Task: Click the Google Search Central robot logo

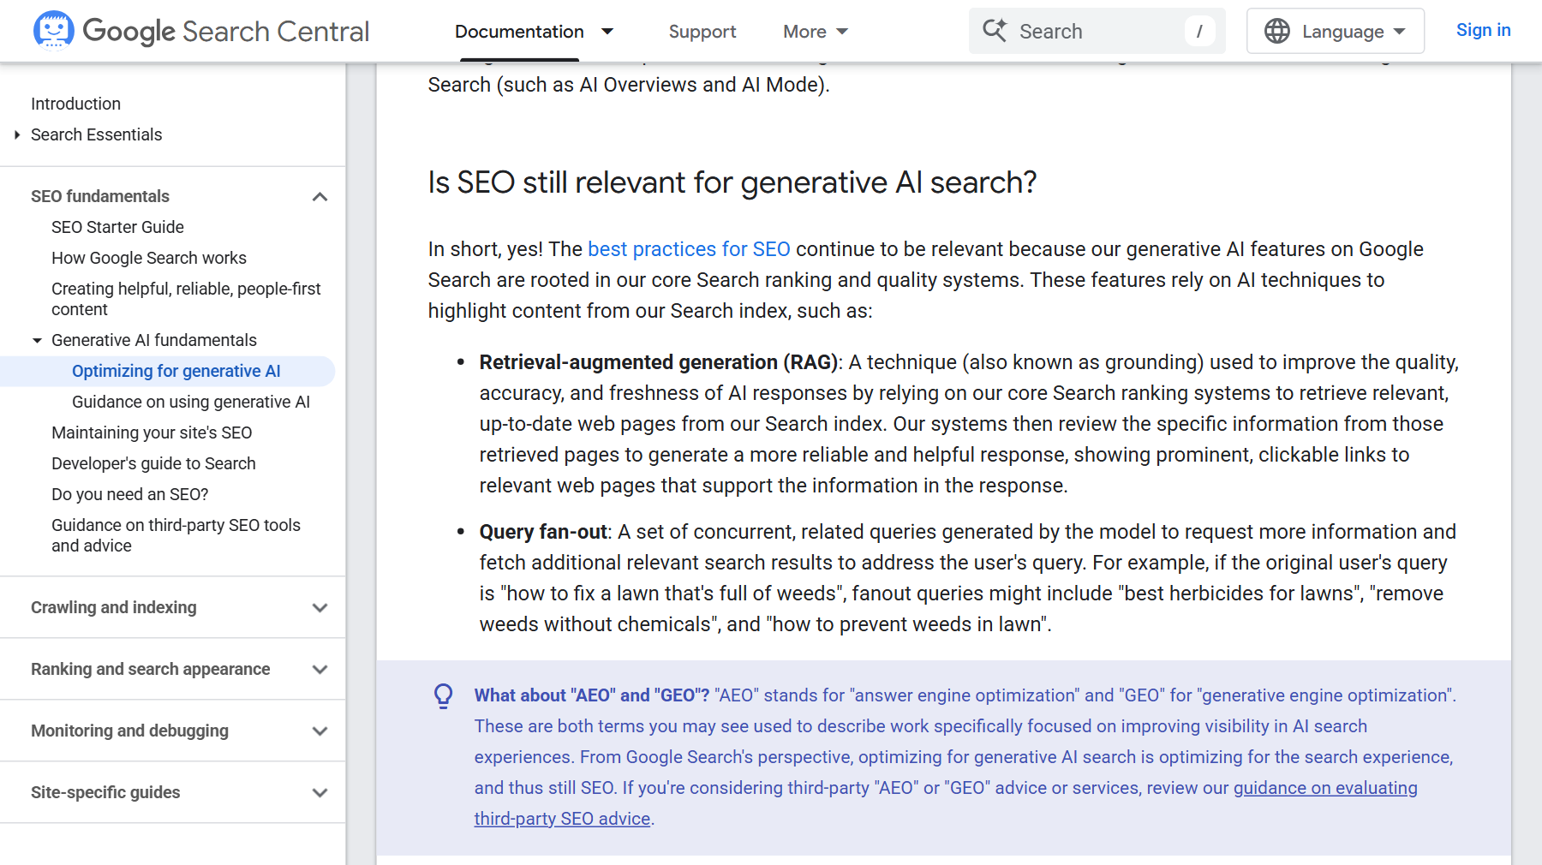Action: (x=53, y=31)
